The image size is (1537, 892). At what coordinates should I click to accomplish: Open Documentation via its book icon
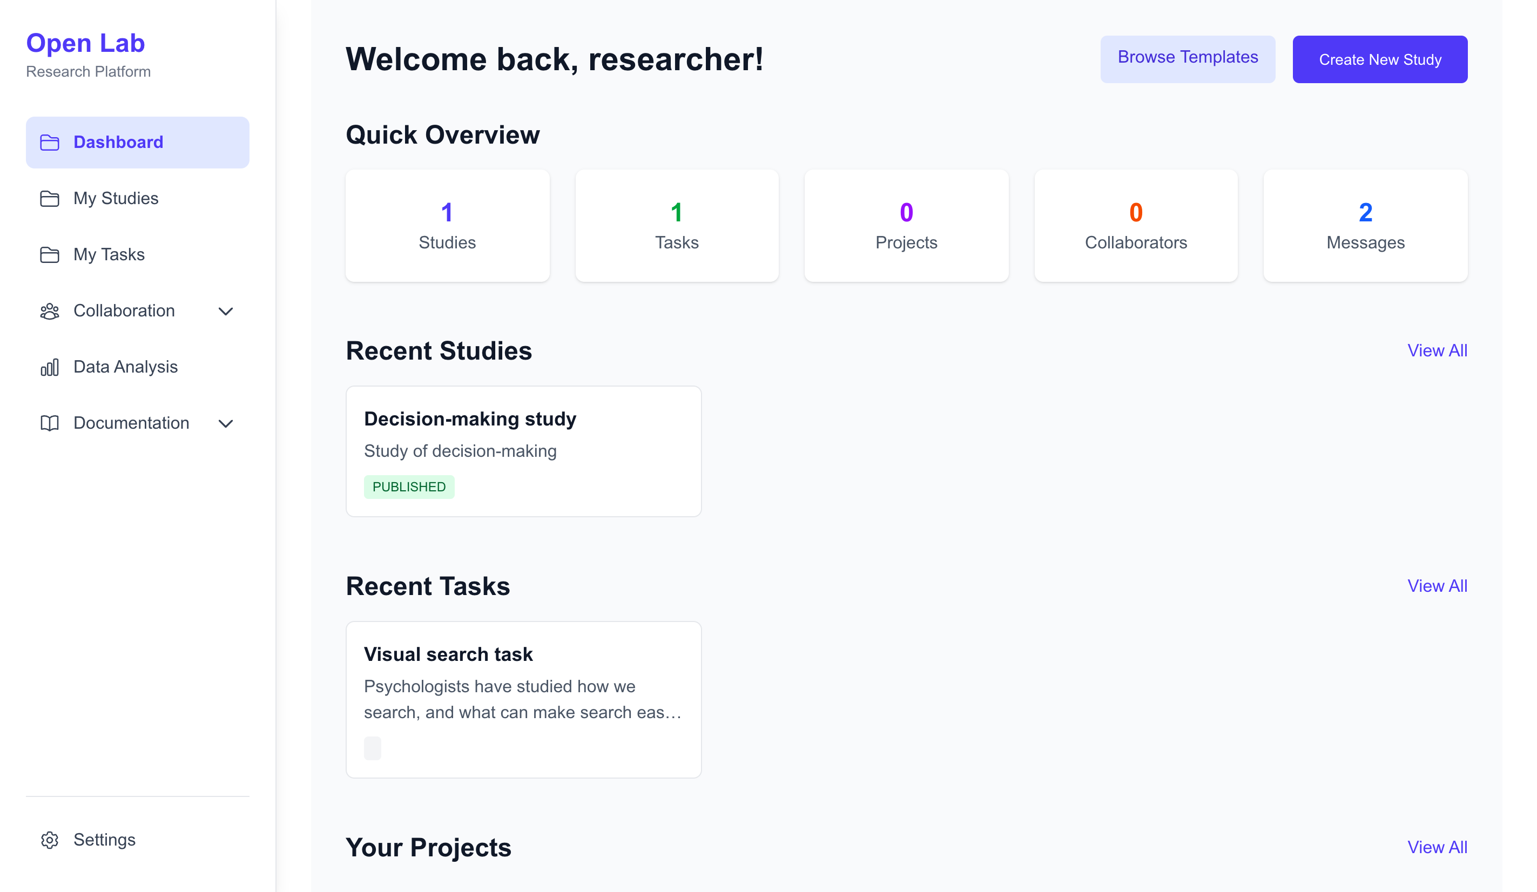tap(49, 423)
